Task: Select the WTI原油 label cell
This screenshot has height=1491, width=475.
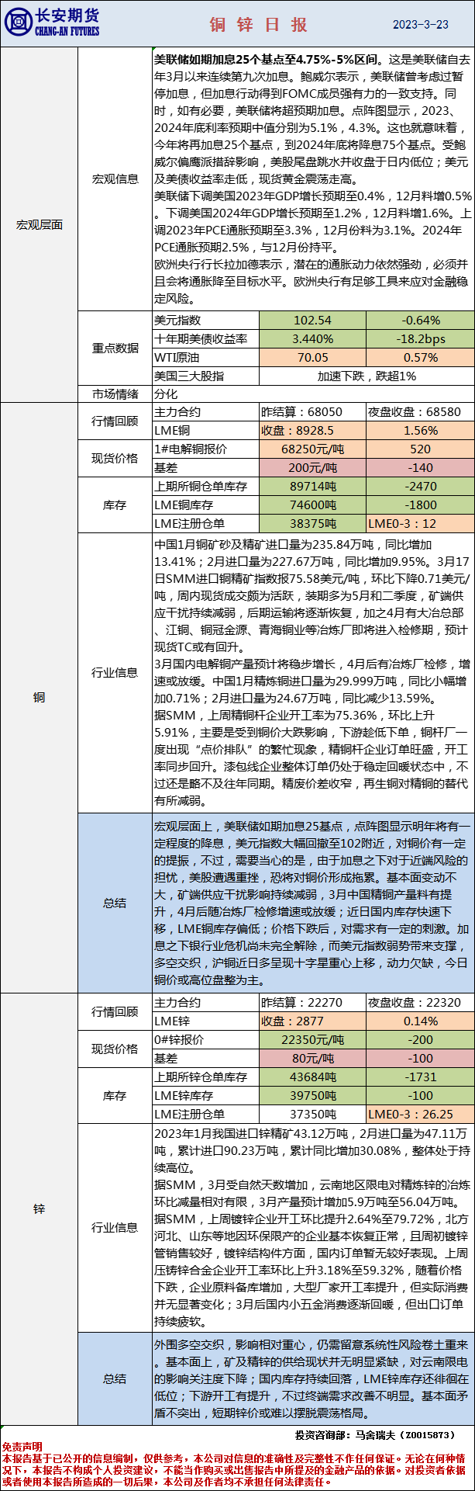Action: 205,358
